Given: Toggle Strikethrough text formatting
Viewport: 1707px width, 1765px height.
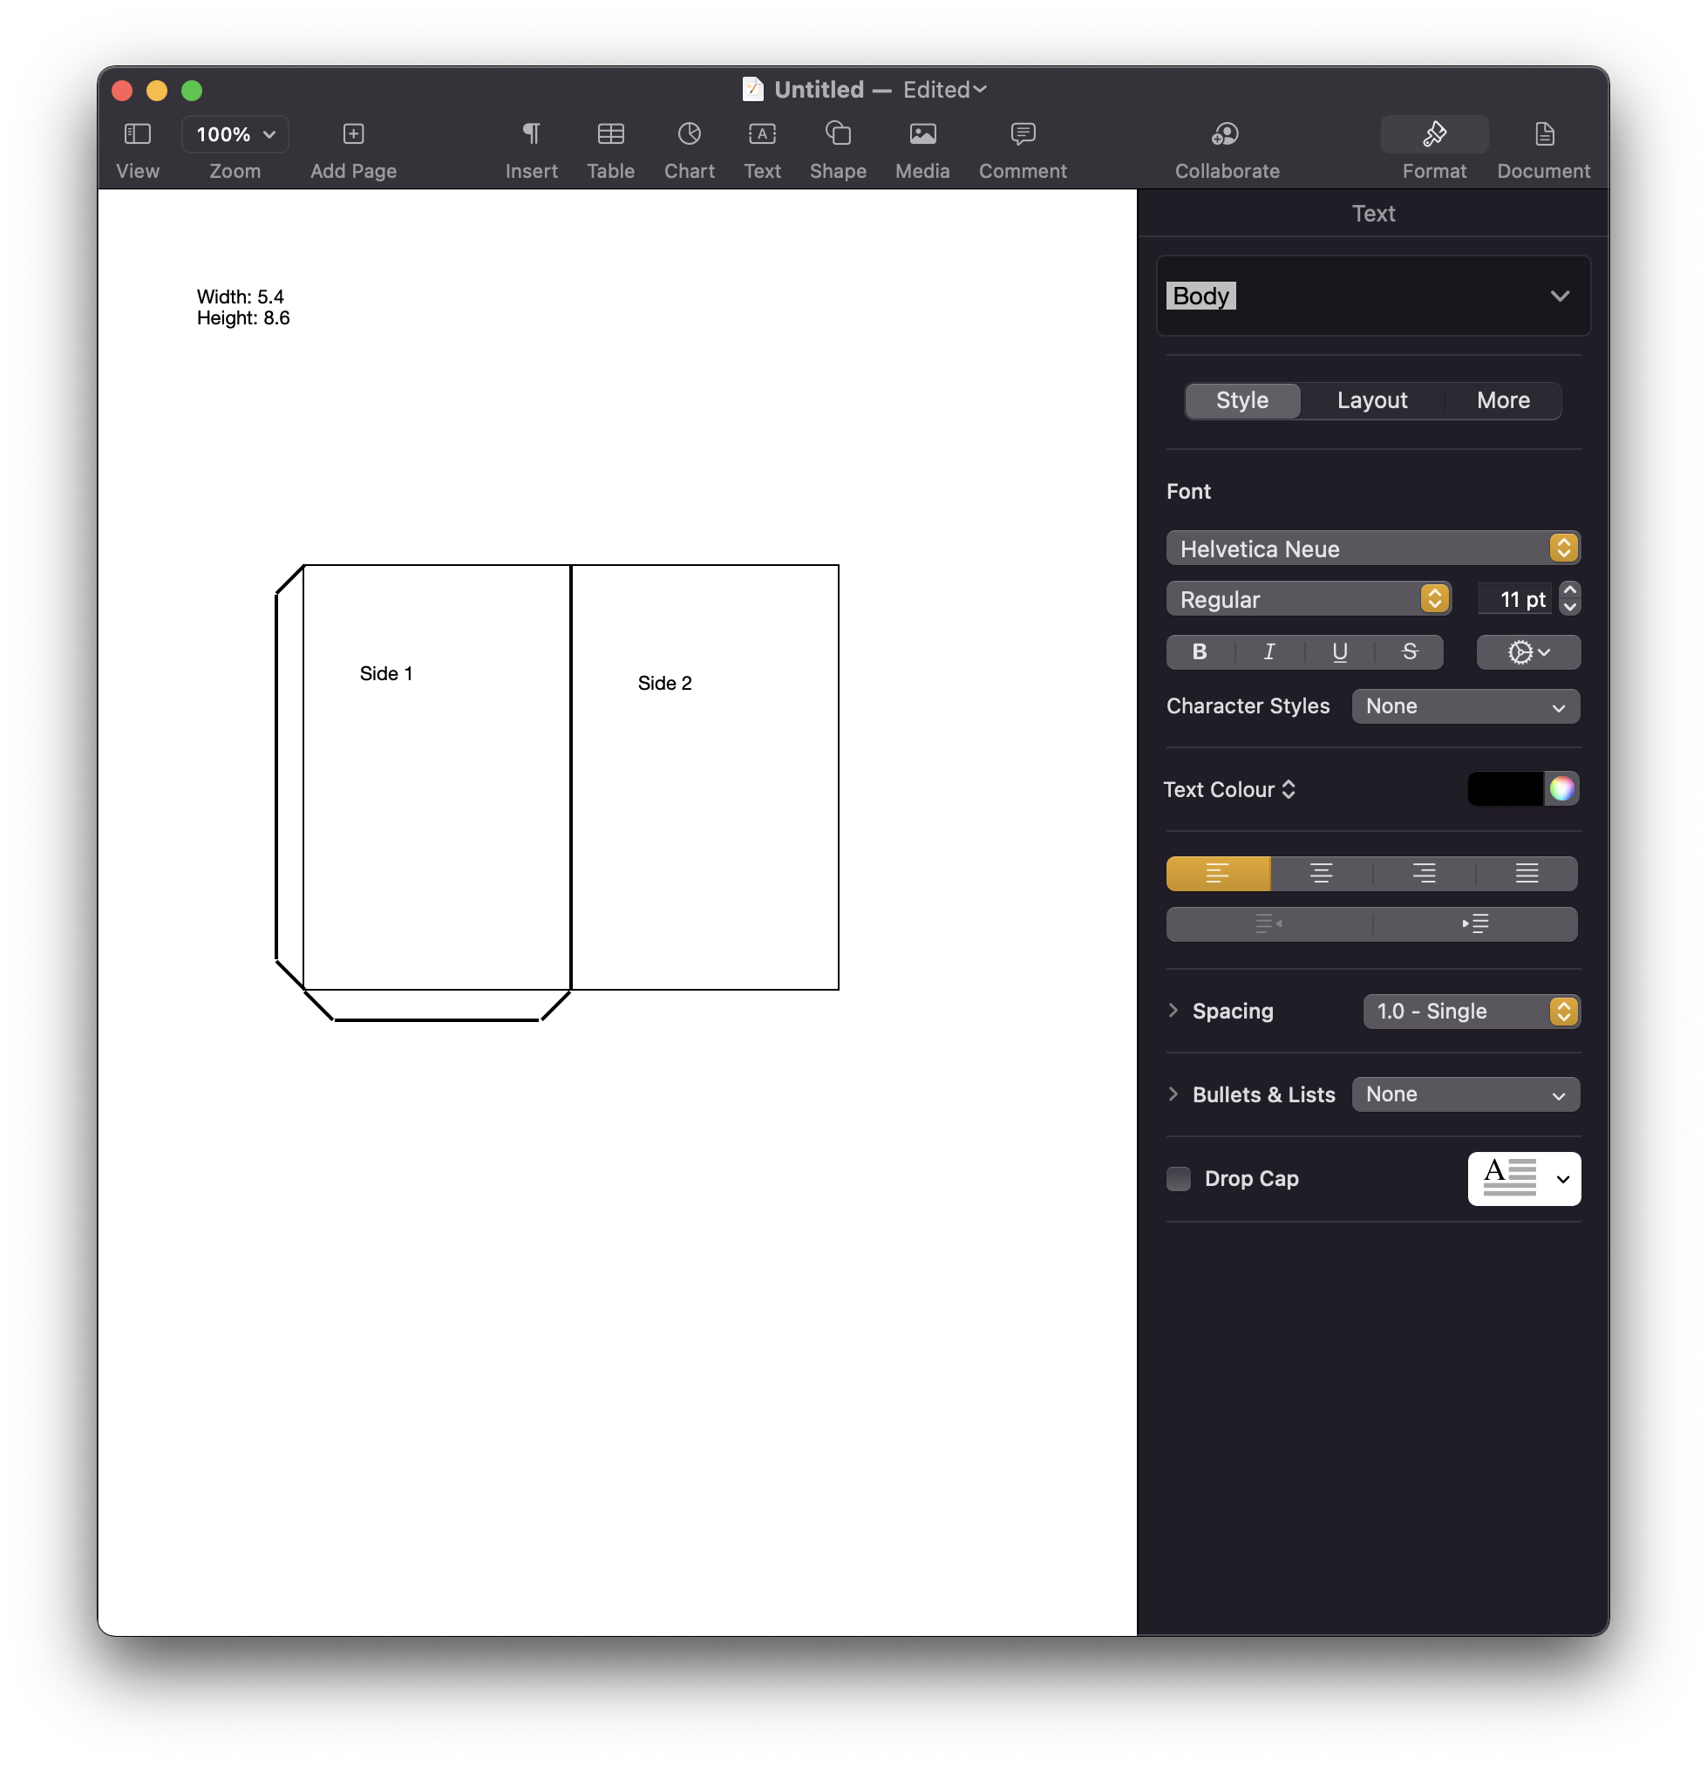Looking at the screenshot, I should click(x=1407, y=652).
